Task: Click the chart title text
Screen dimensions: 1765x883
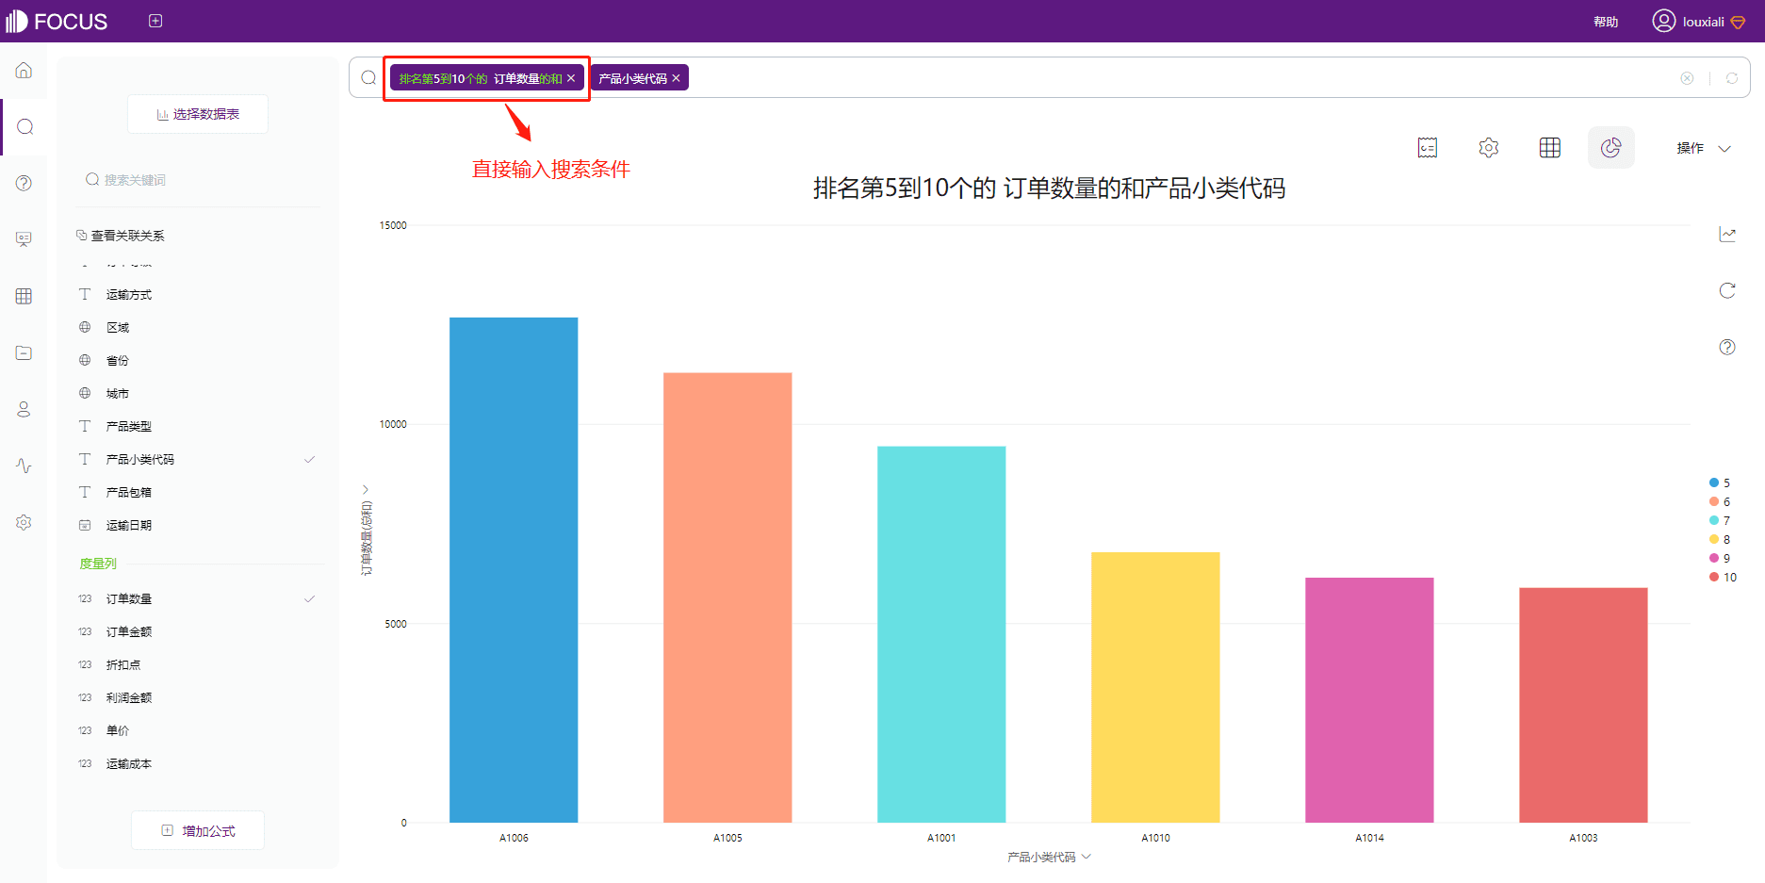Action: (x=1049, y=188)
